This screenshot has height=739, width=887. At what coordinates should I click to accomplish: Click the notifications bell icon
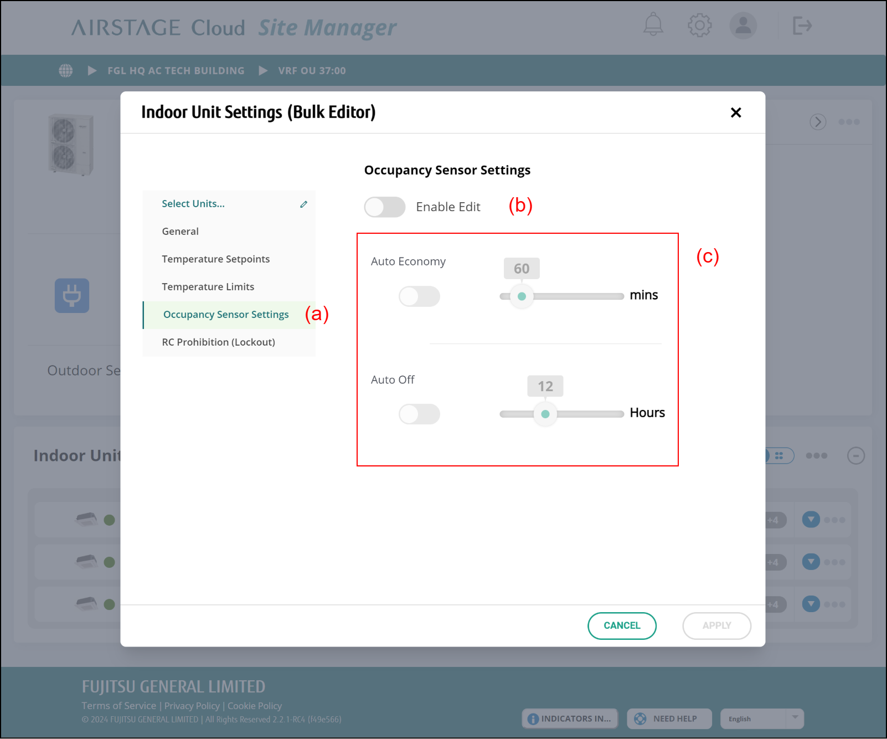653,25
